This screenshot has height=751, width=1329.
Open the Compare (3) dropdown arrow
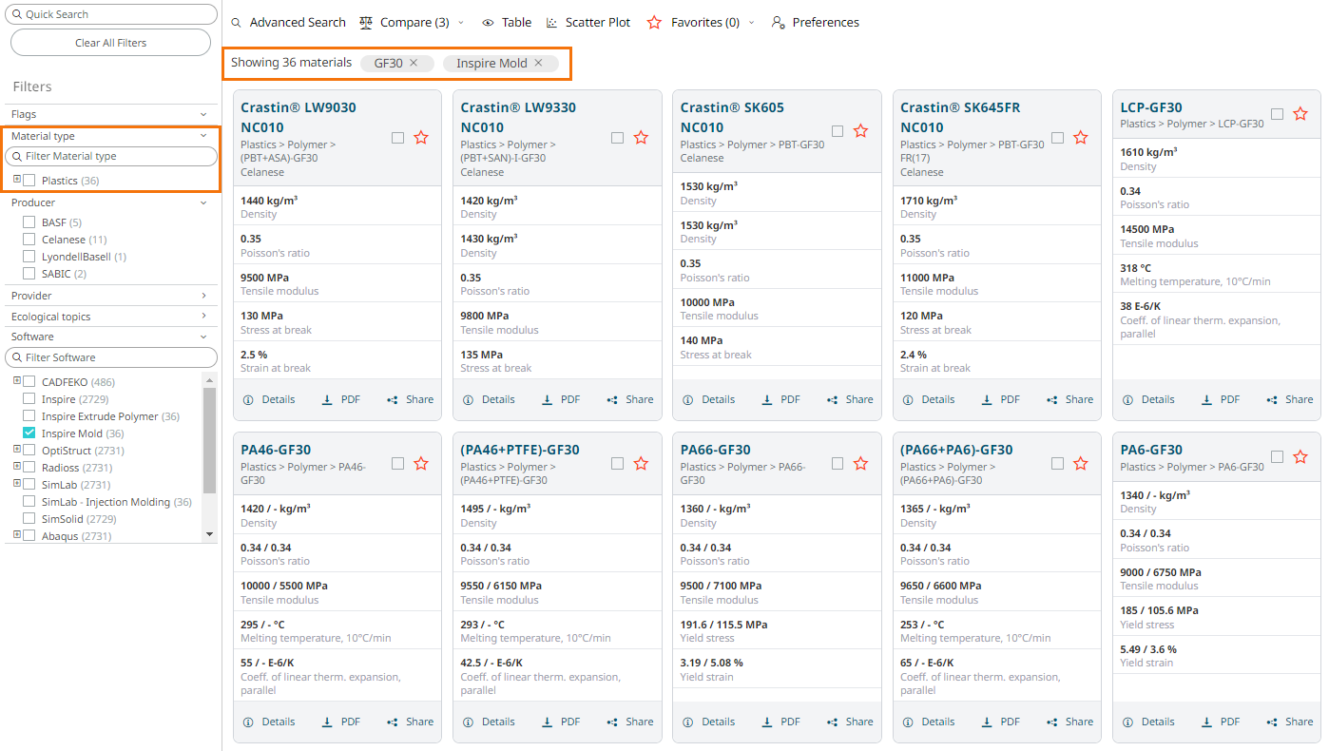point(461,23)
